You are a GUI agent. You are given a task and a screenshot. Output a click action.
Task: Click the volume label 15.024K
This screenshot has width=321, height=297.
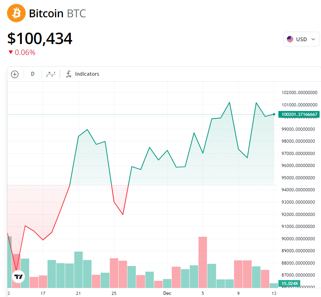[x=289, y=284]
